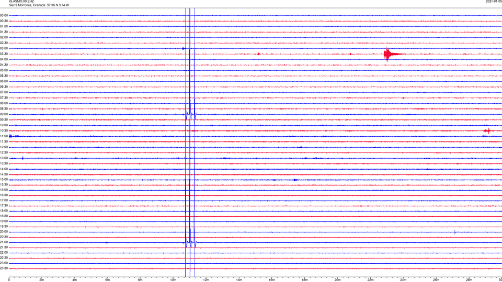Click the 10m axis tick label
The height and width of the screenshot is (282, 502).
[173, 280]
